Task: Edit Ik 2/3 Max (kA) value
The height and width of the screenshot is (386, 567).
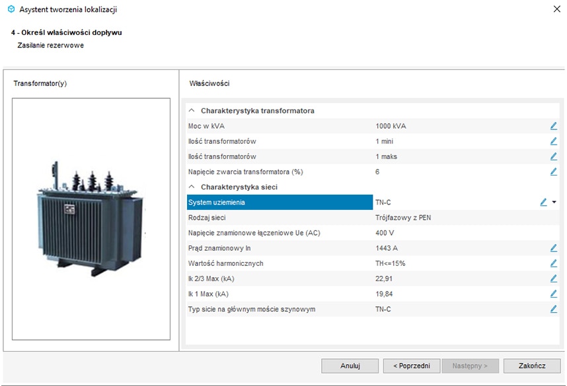Action: (553, 278)
